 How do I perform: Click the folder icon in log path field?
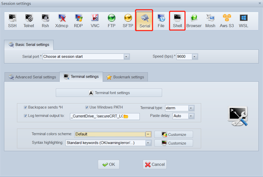126,116
